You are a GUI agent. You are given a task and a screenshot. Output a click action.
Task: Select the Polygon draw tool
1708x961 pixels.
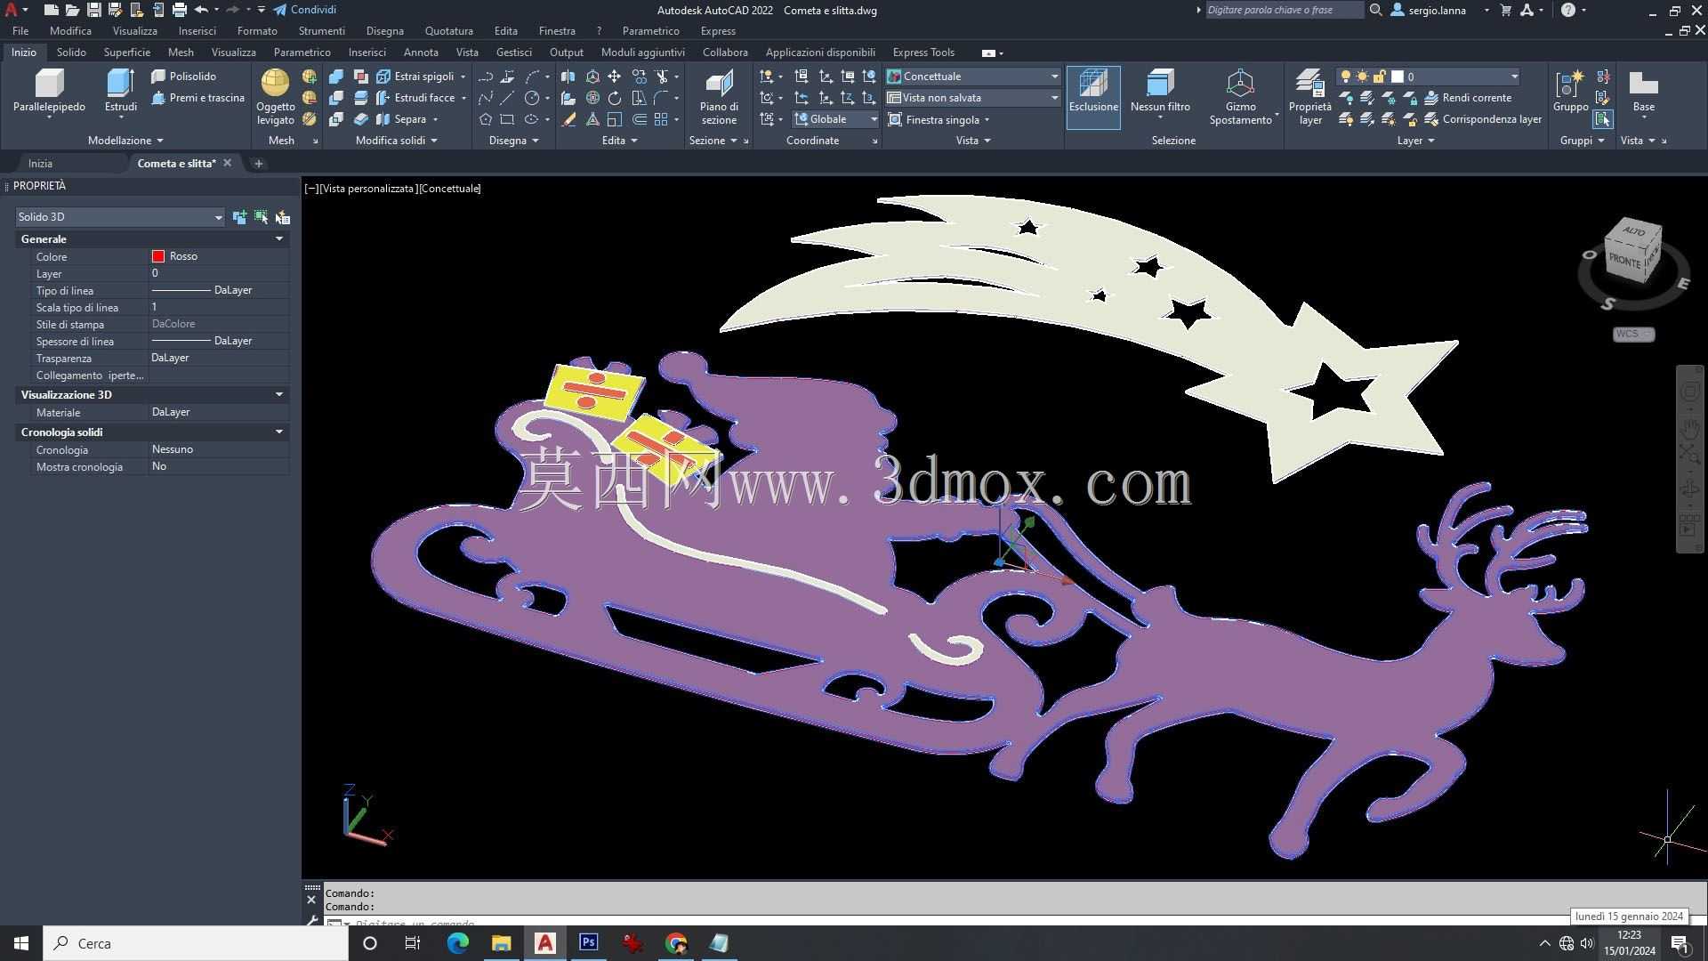tap(486, 119)
